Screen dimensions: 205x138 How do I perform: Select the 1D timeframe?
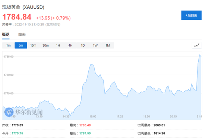[x=83, y=46]
